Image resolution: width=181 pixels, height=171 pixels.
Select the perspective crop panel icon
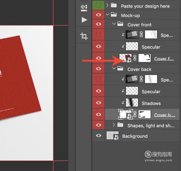(84, 36)
